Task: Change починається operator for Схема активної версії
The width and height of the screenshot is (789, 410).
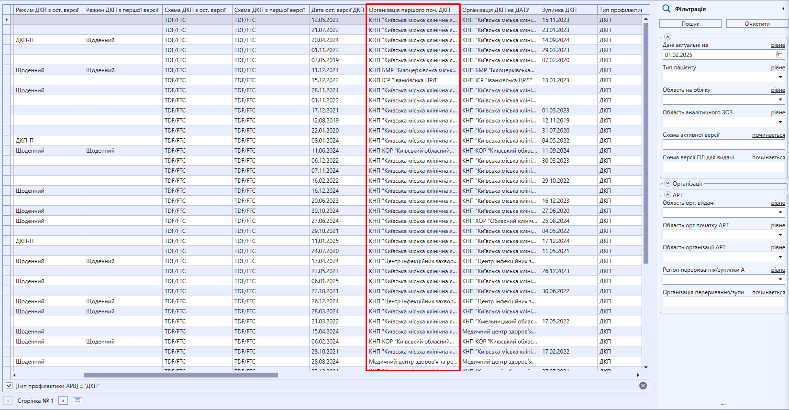Action: tap(768, 135)
